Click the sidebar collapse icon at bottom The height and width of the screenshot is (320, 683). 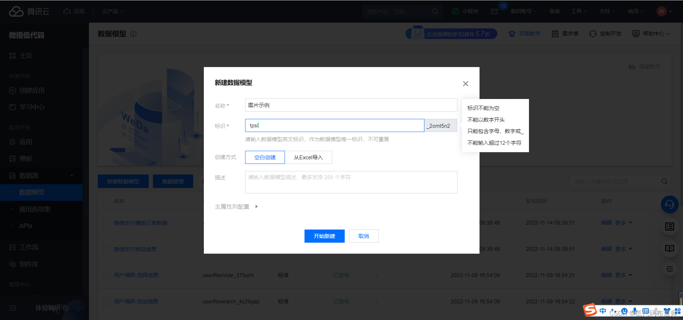[x=12, y=308]
